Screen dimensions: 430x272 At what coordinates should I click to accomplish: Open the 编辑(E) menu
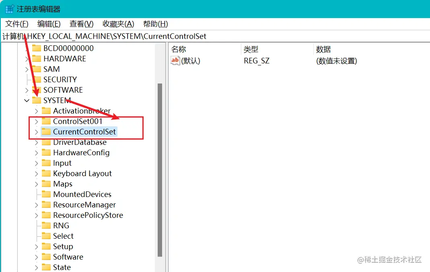49,24
